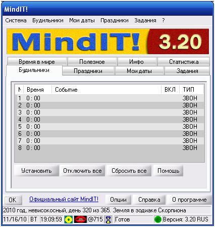215x227 pixels.
Task: Switch to the Время в мире tab
Action: point(37,62)
